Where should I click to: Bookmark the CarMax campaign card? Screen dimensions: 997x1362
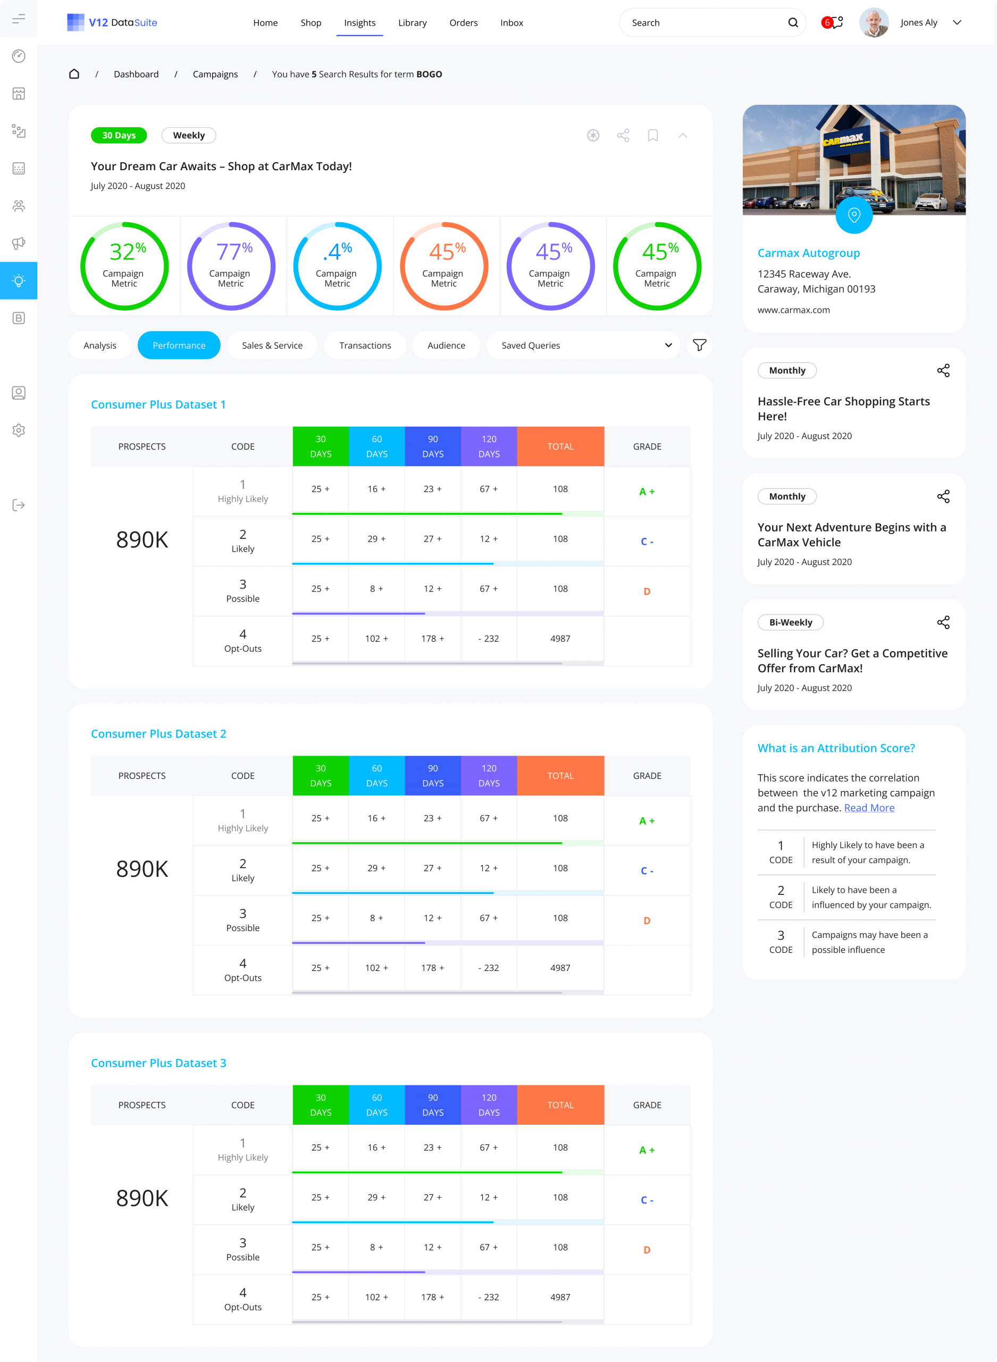pyautogui.click(x=652, y=135)
